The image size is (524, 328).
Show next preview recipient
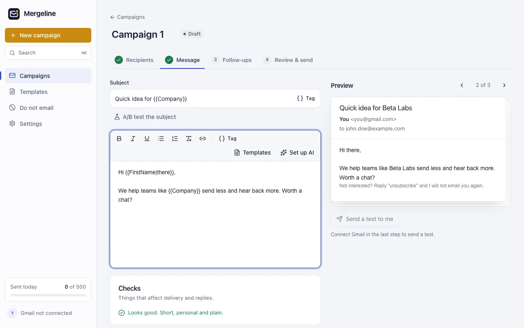504,85
